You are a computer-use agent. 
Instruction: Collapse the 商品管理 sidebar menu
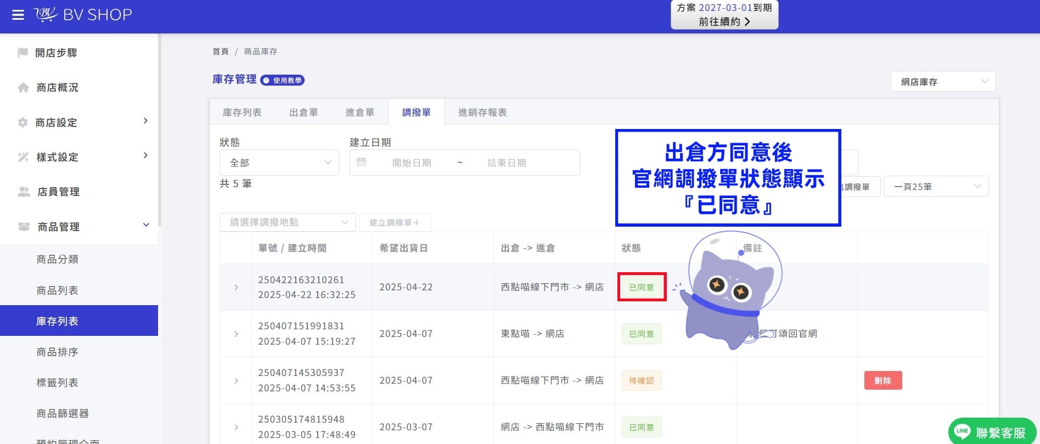(146, 225)
